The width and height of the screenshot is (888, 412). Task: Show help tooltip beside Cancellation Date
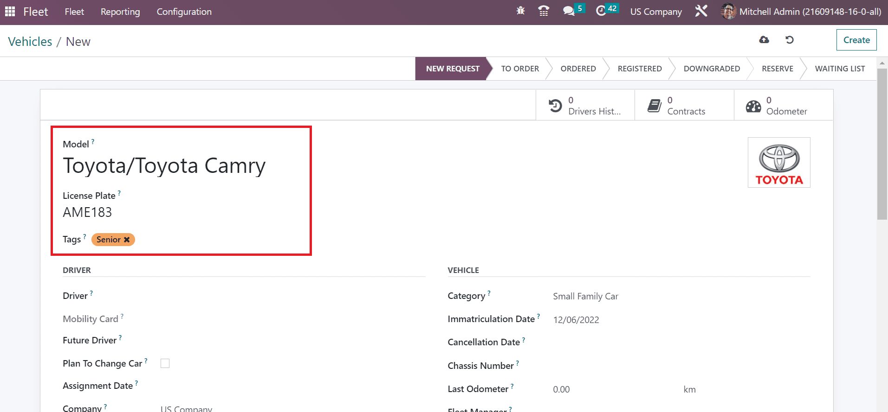524,340
